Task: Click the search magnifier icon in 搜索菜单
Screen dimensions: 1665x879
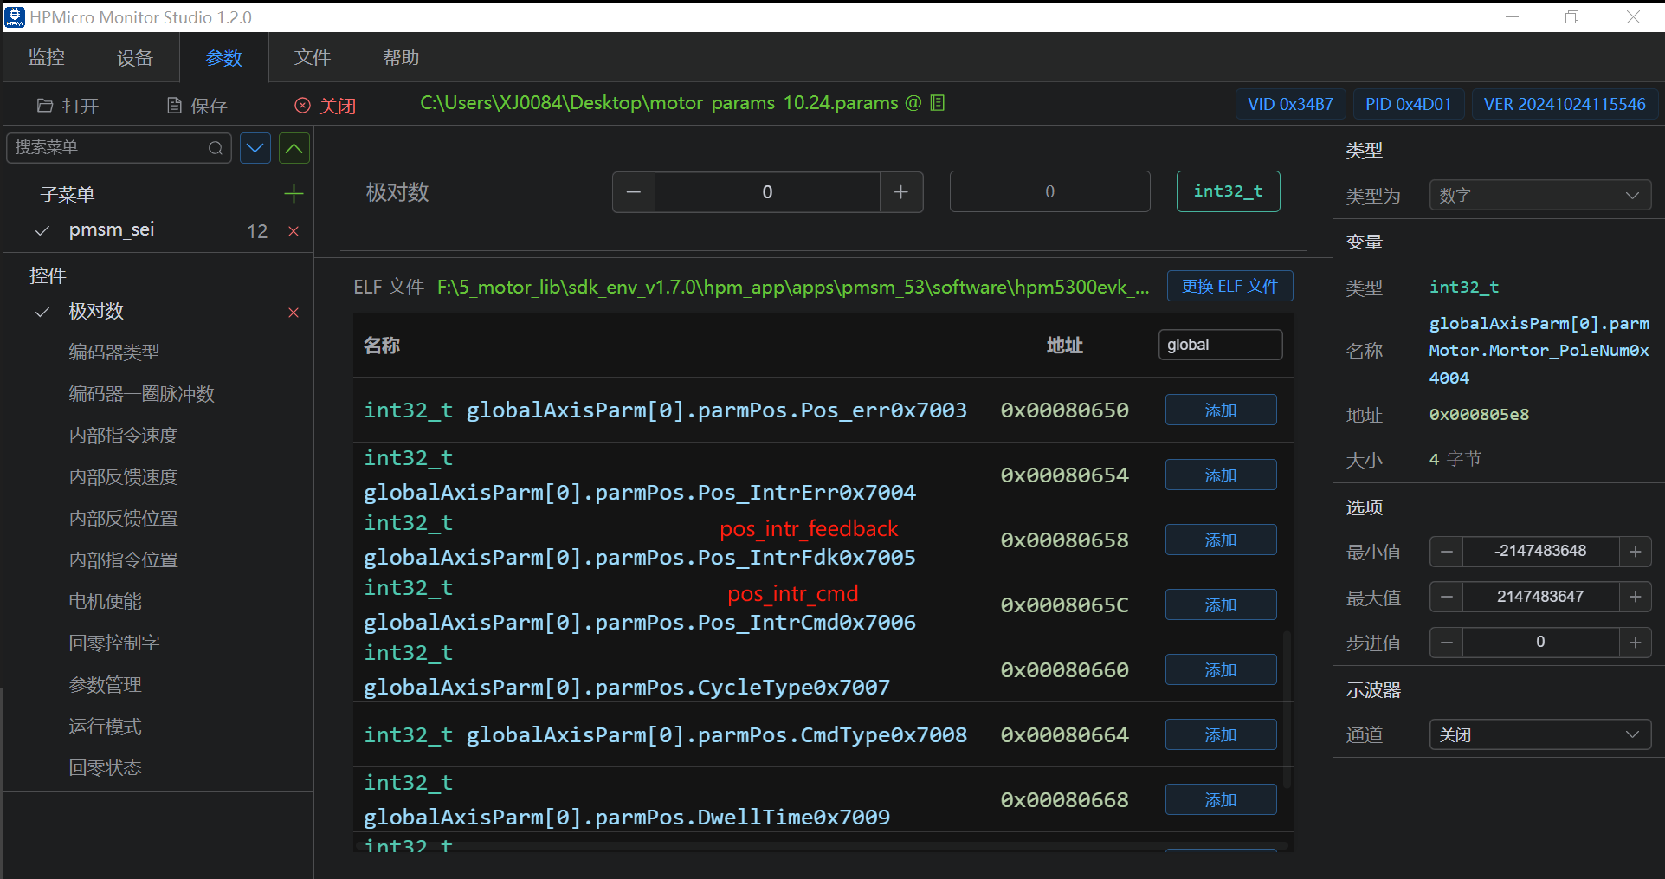Action: [216, 148]
